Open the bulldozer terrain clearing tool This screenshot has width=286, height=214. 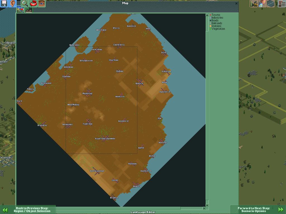point(254,3)
